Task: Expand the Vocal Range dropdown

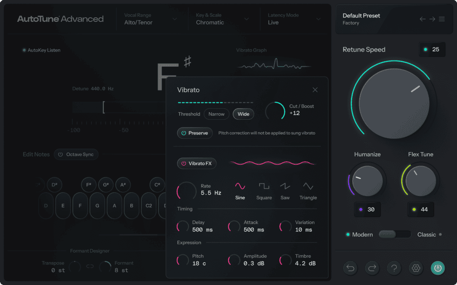Action: (x=151, y=19)
